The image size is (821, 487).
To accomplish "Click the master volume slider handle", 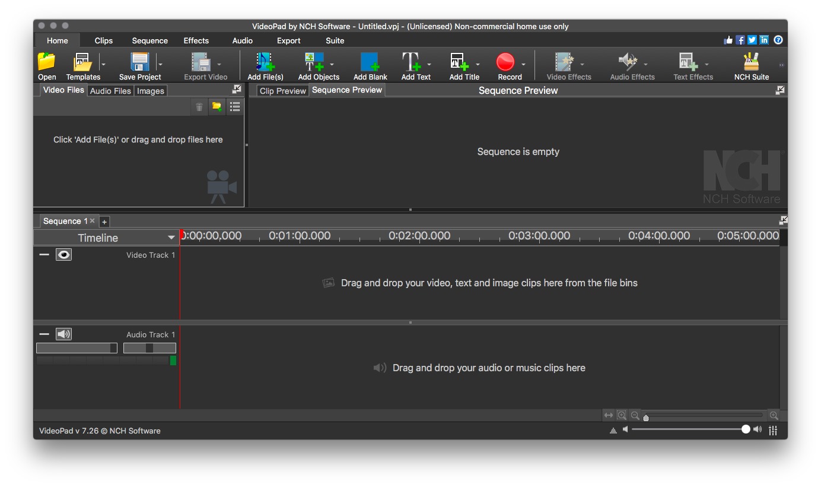I will [x=746, y=429].
